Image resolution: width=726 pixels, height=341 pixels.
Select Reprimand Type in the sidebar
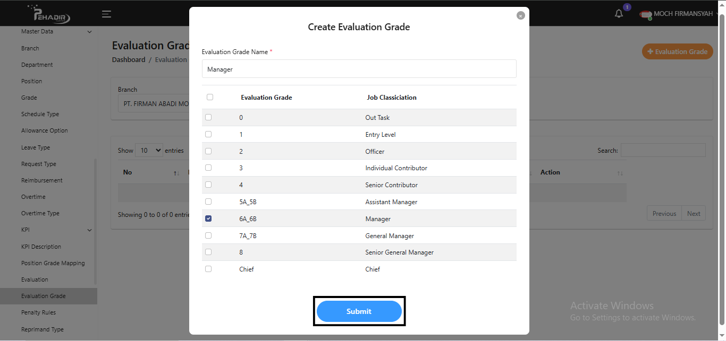(41, 329)
